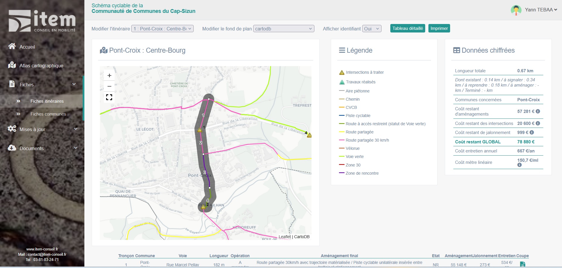Viewport: 562px width, 268px height.
Task: Open the Modifier l'itinéraire dropdown
Action: [162, 29]
